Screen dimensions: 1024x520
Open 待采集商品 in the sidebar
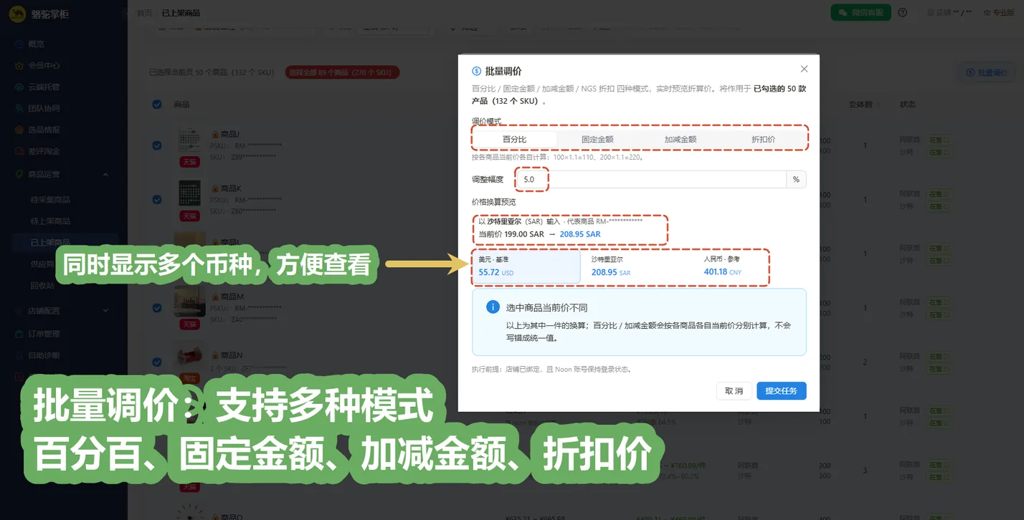click(x=50, y=200)
